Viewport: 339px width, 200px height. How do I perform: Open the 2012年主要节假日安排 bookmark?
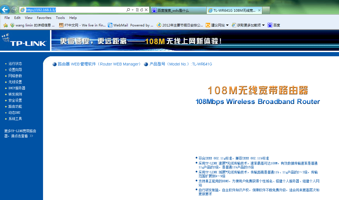pyautogui.click(x=180, y=25)
